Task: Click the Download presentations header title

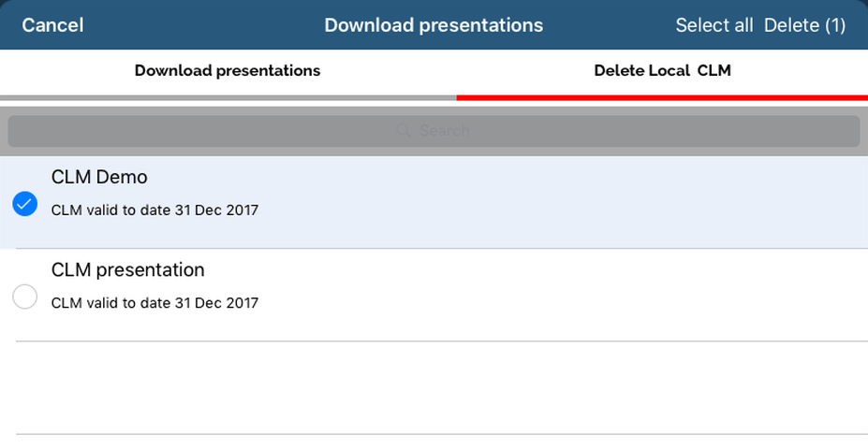Action: coord(434,25)
